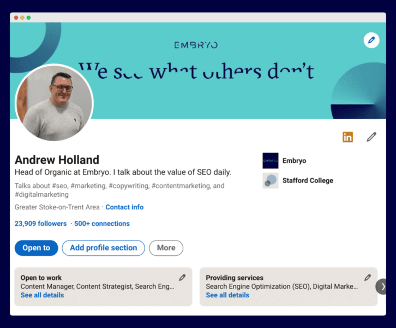Click the Stafford College name
This screenshot has width=396, height=328.
tap(308, 180)
